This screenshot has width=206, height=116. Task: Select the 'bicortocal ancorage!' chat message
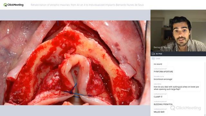(163, 79)
